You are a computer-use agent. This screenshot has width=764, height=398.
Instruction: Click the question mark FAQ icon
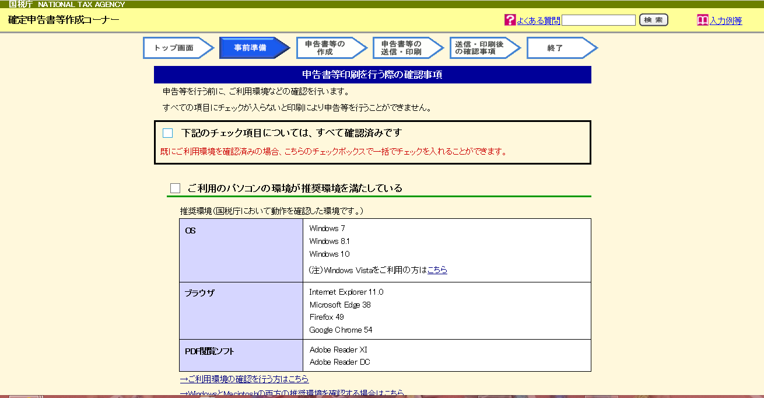pos(510,20)
